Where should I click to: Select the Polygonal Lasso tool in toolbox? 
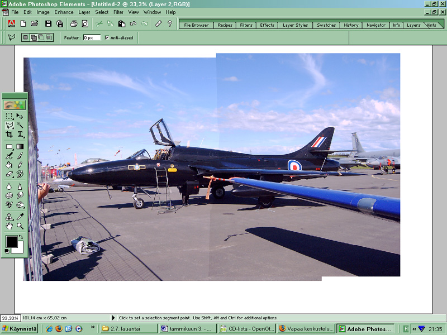[9, 125]
